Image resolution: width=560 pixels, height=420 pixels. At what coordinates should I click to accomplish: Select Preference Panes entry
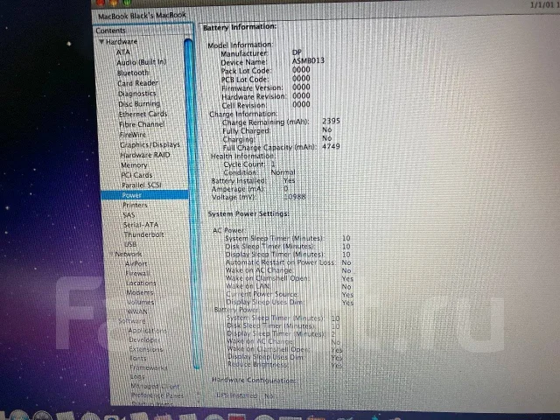coord(157,395)
